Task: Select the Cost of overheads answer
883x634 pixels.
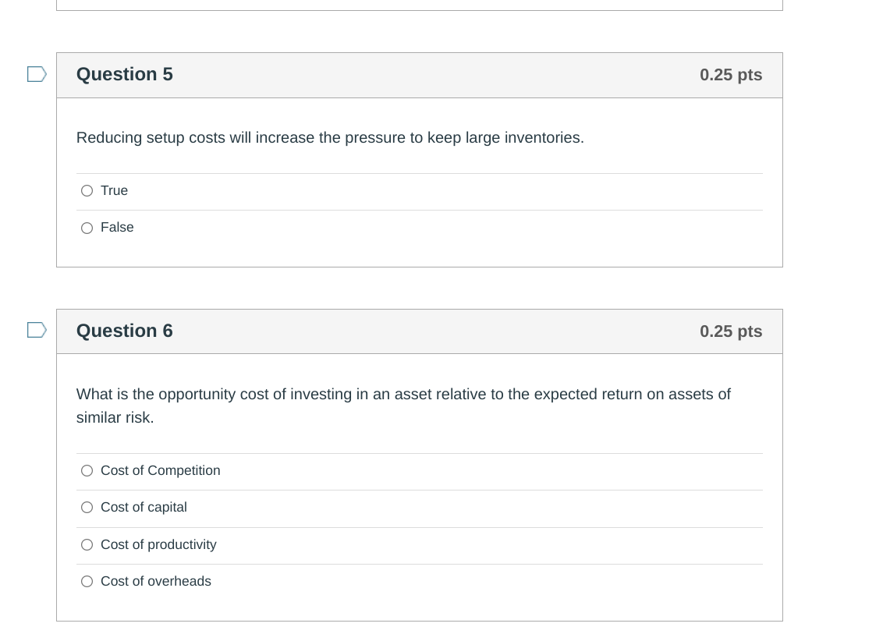Action: coord(87,581)
